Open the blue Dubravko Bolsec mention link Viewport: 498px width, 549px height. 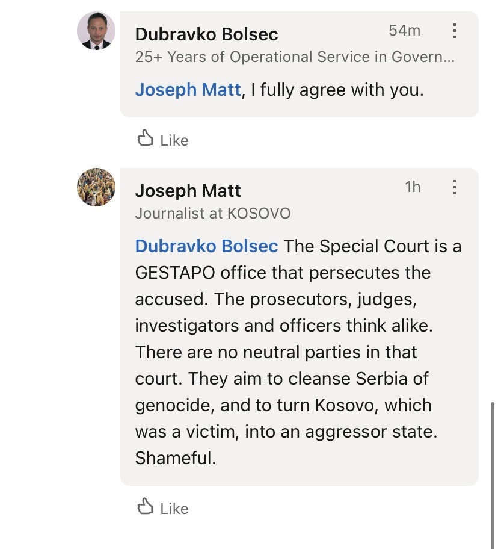pyautogui.click(x=206, y=246)
